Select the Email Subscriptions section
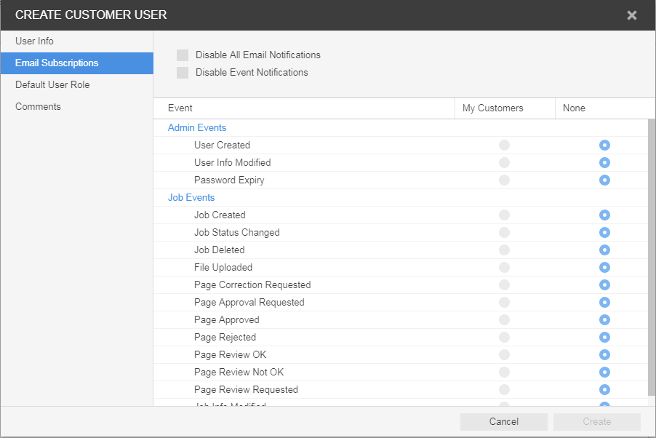This screenshot has width=656, height=438. tap(57, 63)
